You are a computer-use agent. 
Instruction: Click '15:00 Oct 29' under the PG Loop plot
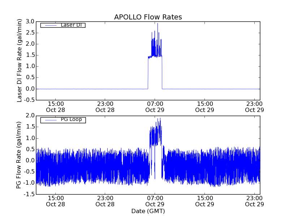point(204,201)
